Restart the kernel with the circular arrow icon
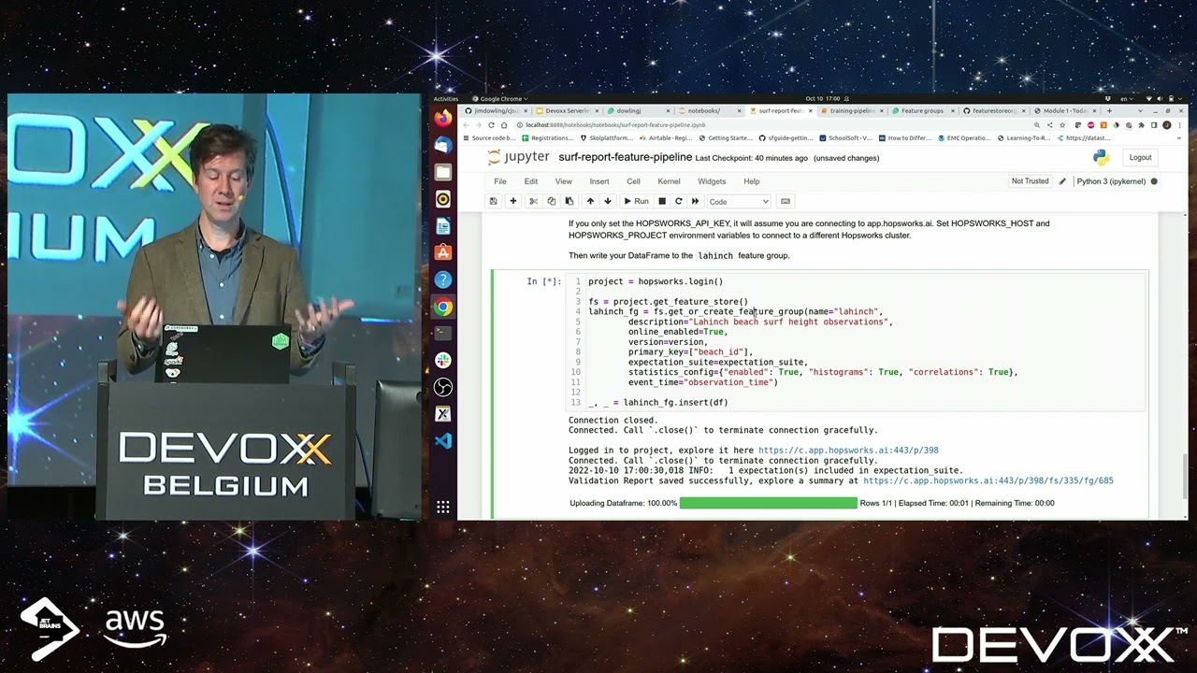1197x673 pixels. coord(678,201)
